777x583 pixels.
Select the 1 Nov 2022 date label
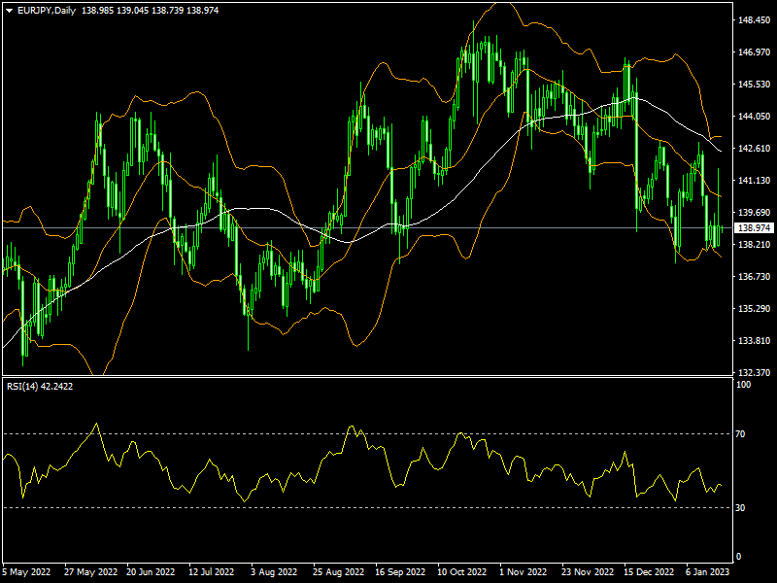point(524,572)
